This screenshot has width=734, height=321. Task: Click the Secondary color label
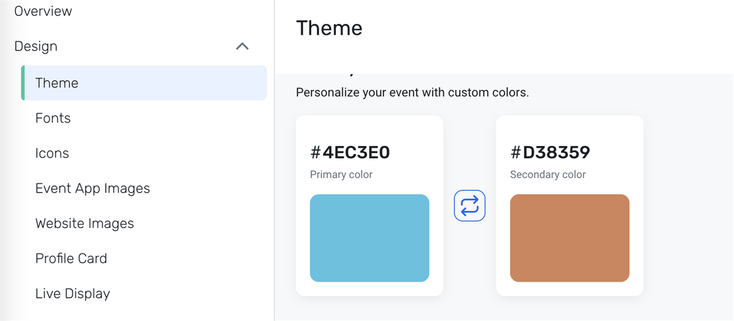[x=547, y=174]
